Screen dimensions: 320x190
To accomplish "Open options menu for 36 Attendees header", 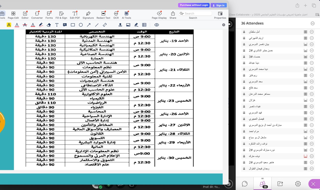I will tap(312, 23).
